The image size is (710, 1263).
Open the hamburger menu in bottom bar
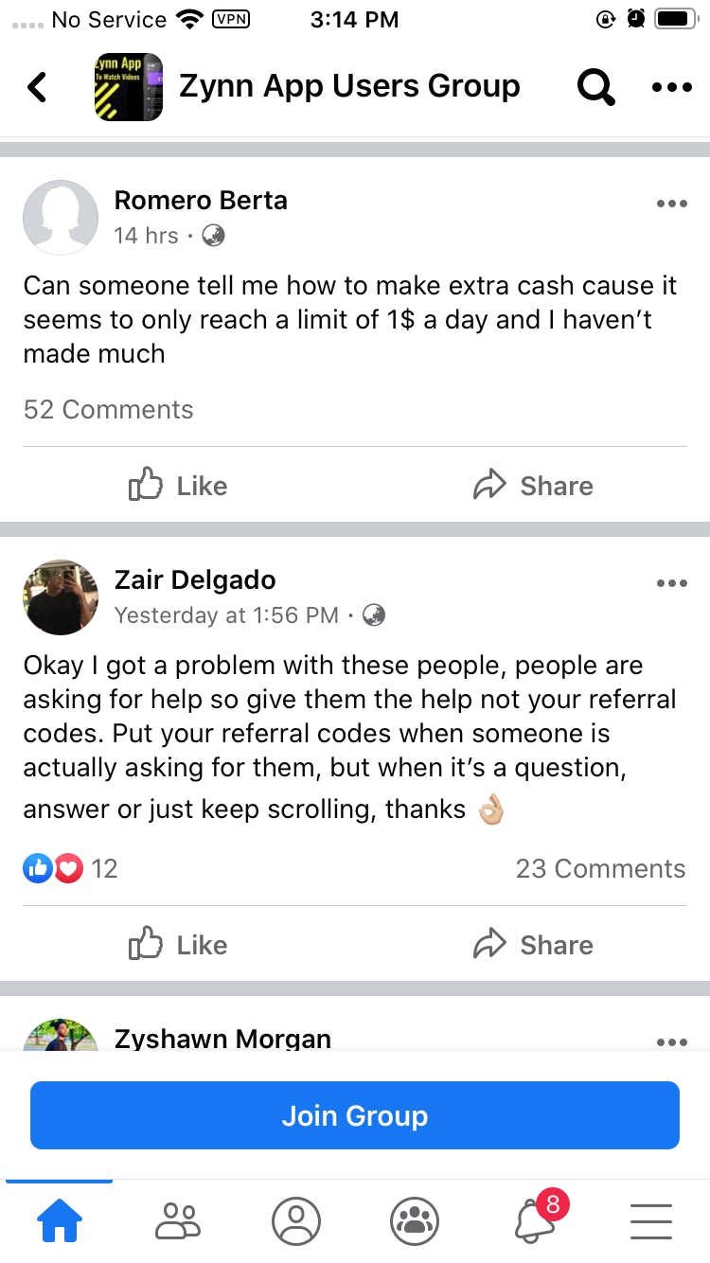[x=651, y=1221]
